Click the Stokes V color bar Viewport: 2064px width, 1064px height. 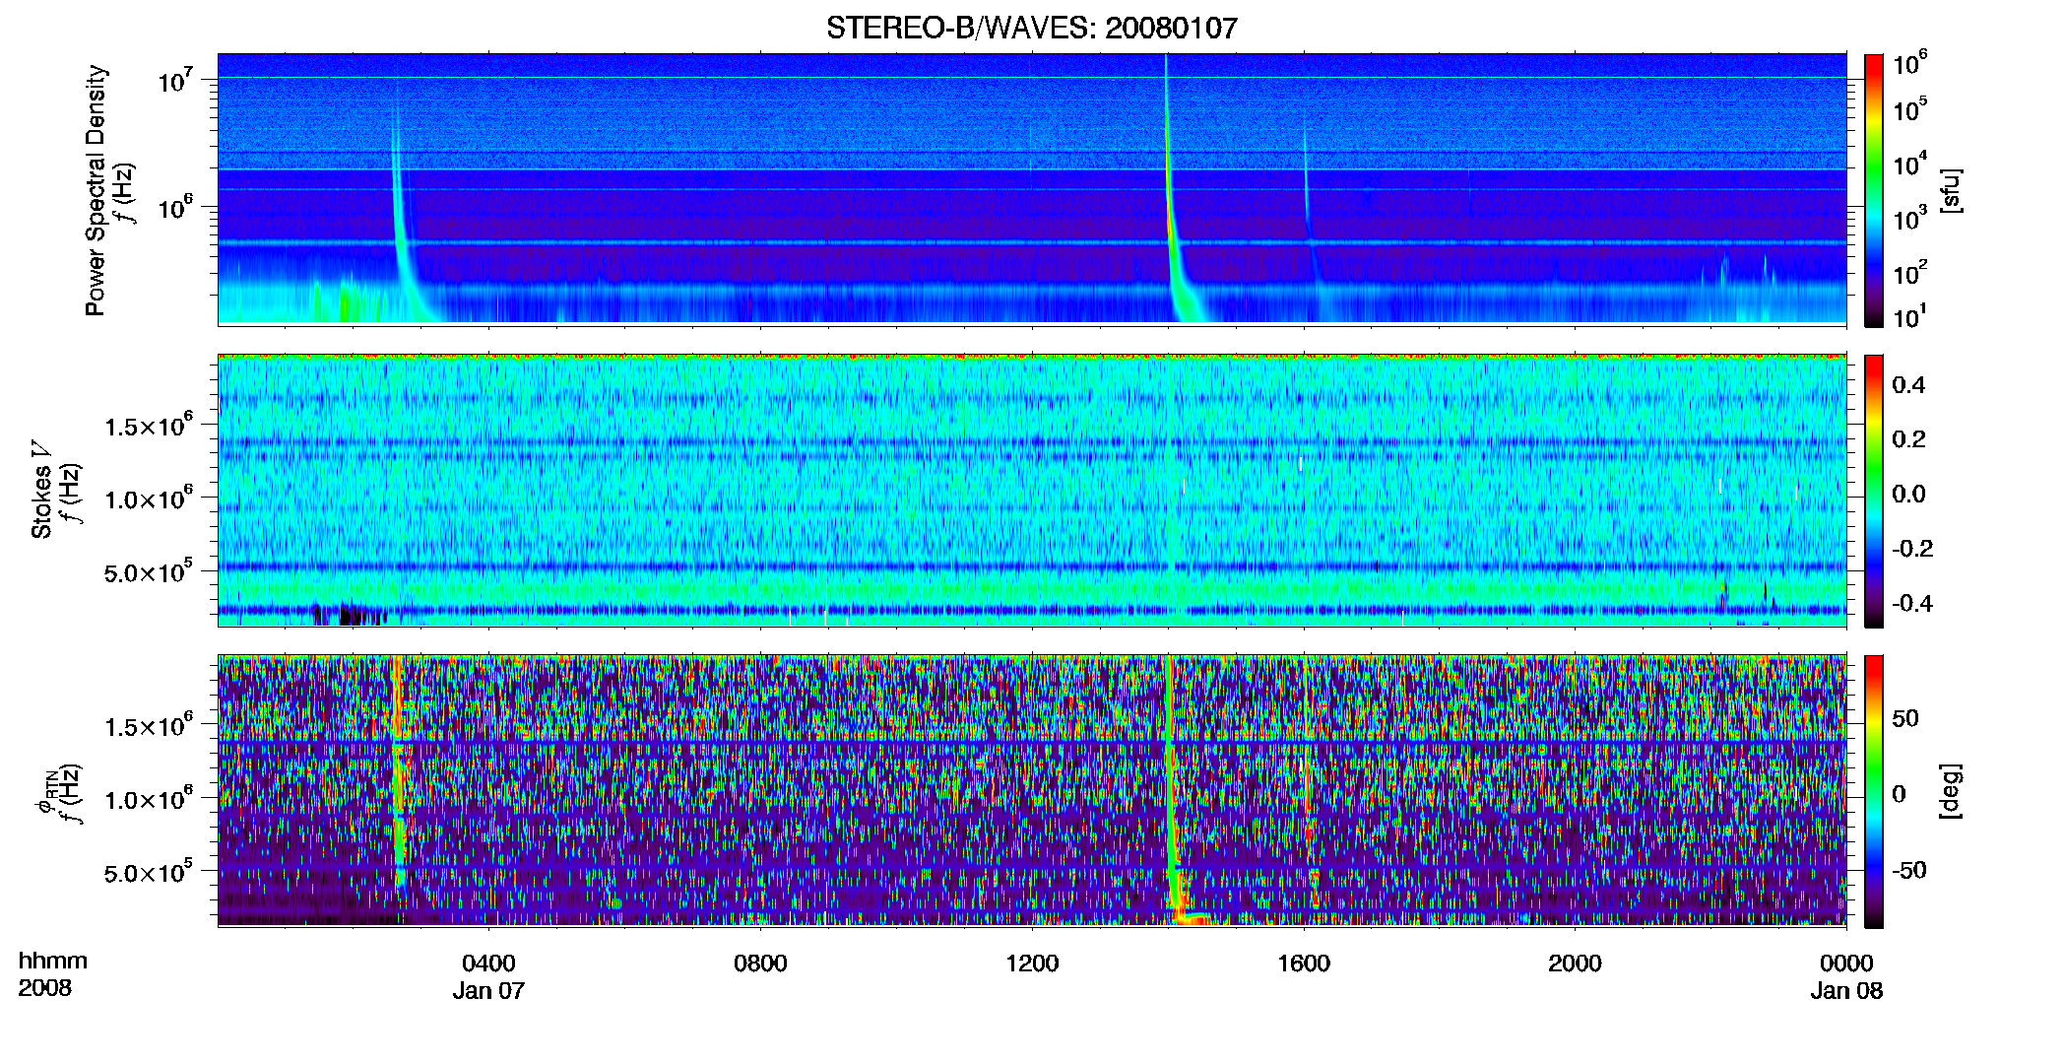coord(1873,491)
